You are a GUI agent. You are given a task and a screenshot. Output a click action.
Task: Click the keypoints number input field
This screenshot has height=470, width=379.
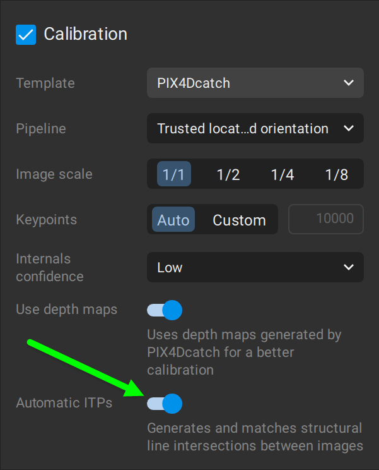(325, 219)
